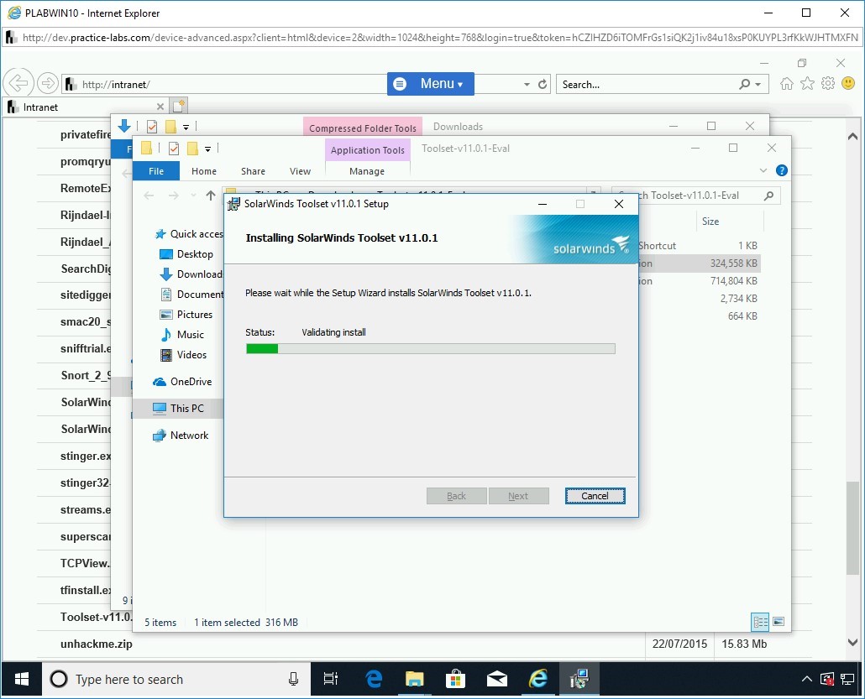This screenshot has width=865, height=699.
Task: Click the Up arrow in File Explorer
Action: click(211, 196)
